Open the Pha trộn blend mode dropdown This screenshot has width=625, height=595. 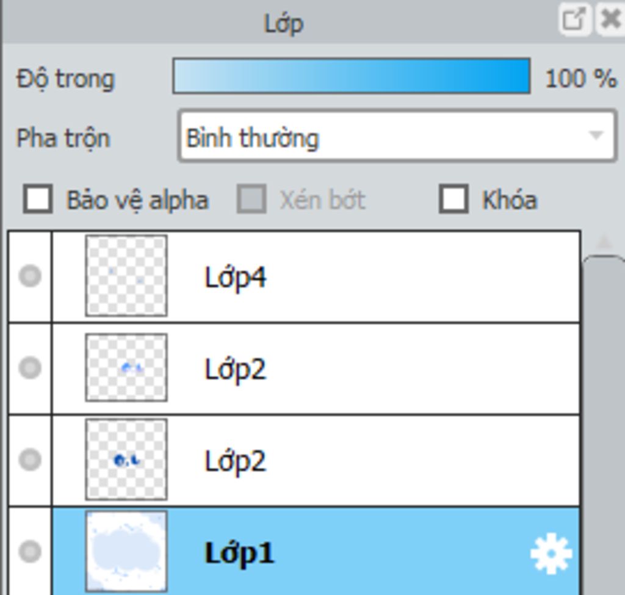[x=397, y=136]
